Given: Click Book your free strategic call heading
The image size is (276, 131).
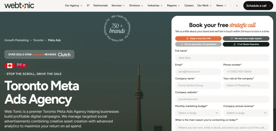Looking at the screenshot, I should coord(222,25).
